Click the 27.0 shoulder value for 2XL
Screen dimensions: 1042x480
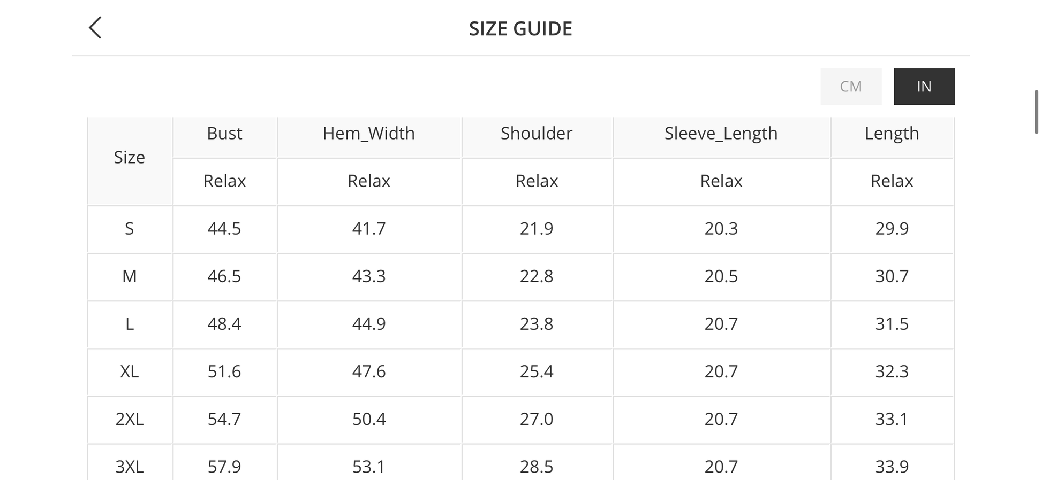pos(536,419)
